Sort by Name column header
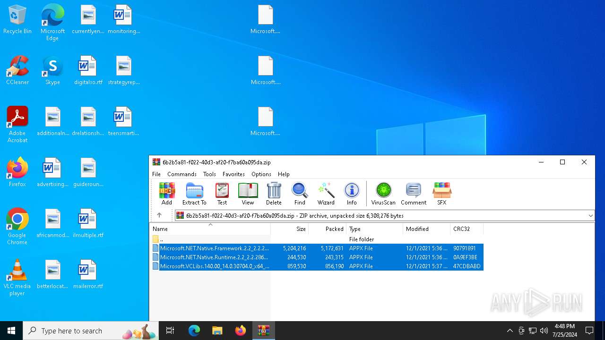The image size is (605, 340). click(210, 229)
